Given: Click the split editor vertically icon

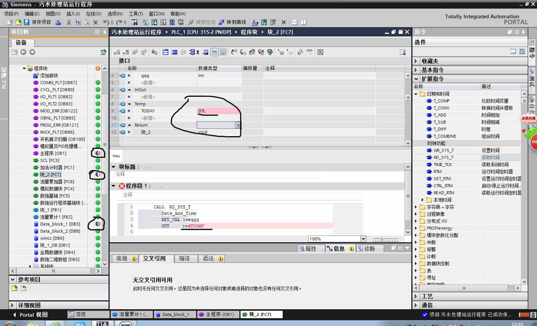Looking at the screenshot, I should point(303,22).
